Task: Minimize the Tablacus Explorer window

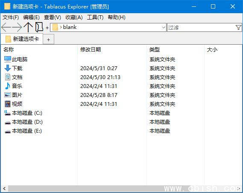Action: click(x=194, y=6)
